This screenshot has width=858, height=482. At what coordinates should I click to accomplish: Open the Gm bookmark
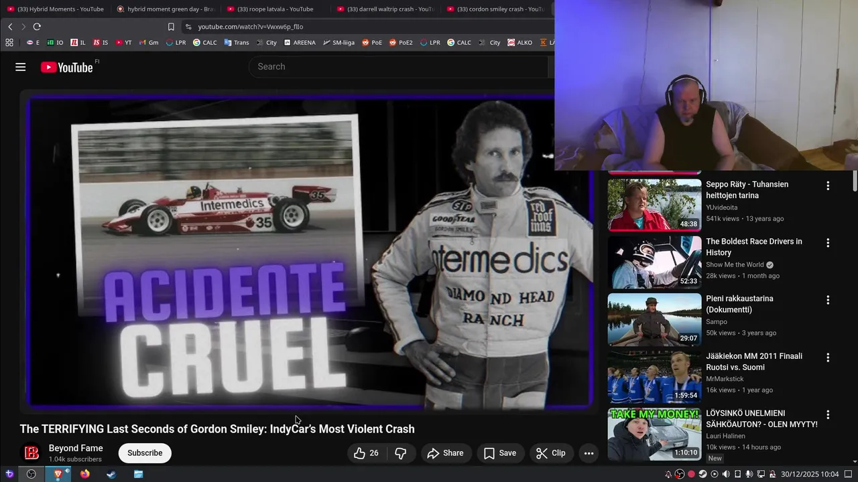tap(149, 42)
